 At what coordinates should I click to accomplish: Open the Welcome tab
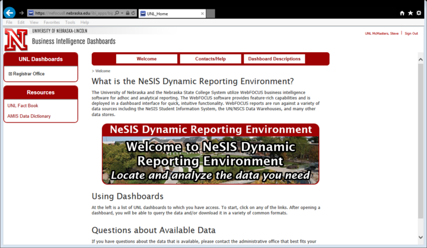coord(146,59)
